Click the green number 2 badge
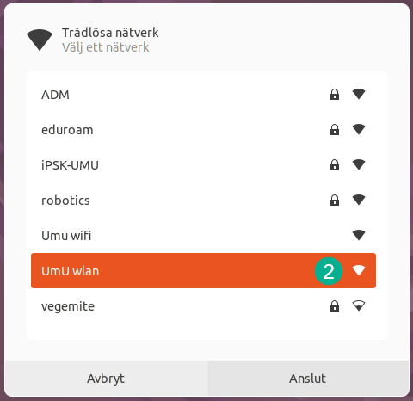413x401 pixels. pos(329,271)
